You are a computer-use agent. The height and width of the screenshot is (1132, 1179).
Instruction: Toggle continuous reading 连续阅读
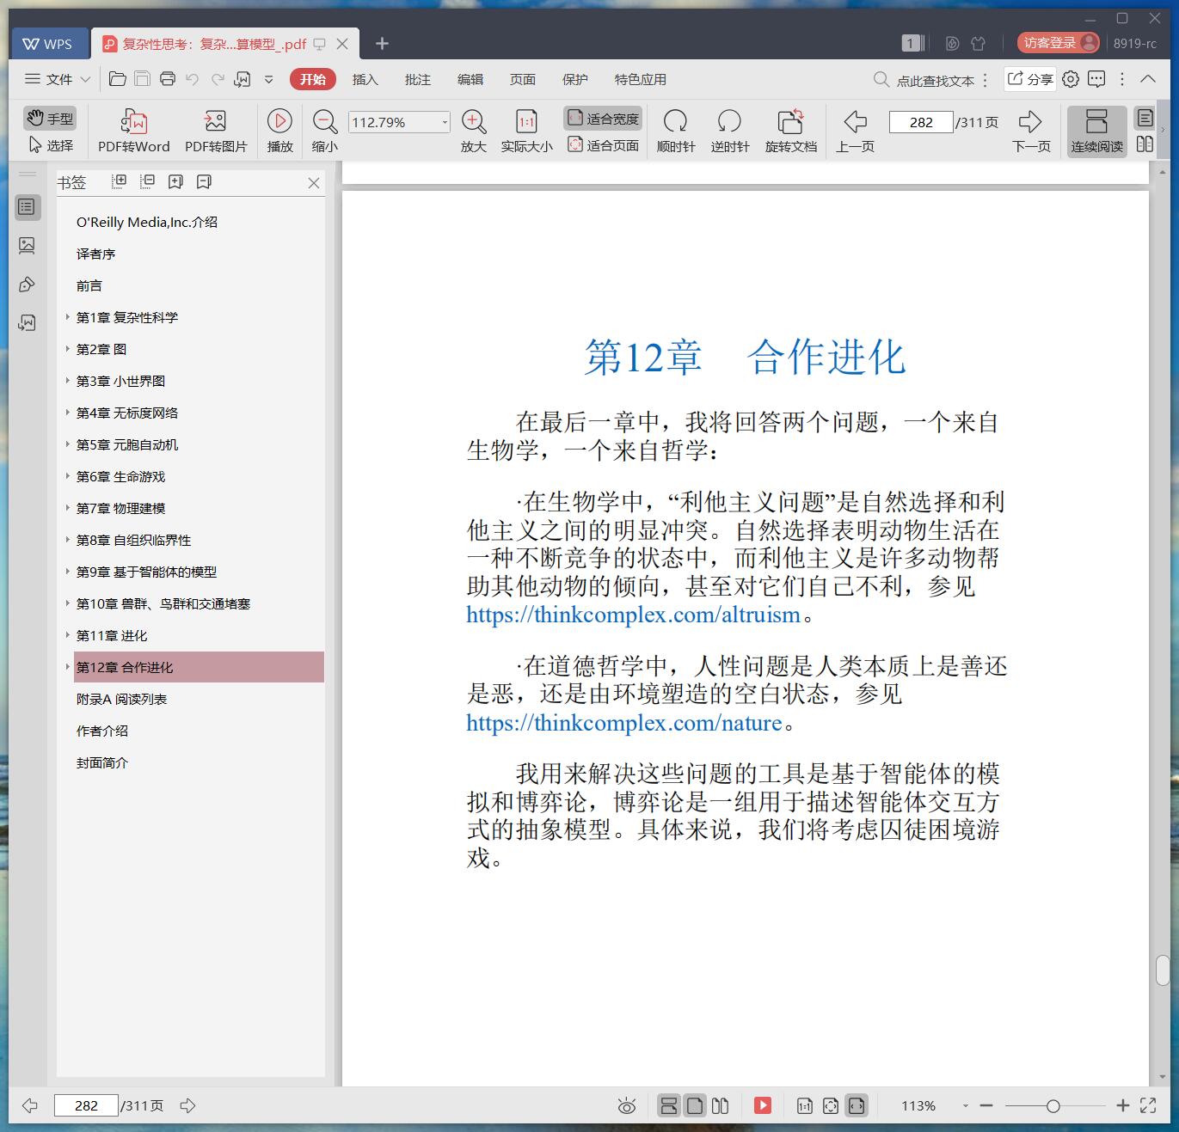(1096, 132)
